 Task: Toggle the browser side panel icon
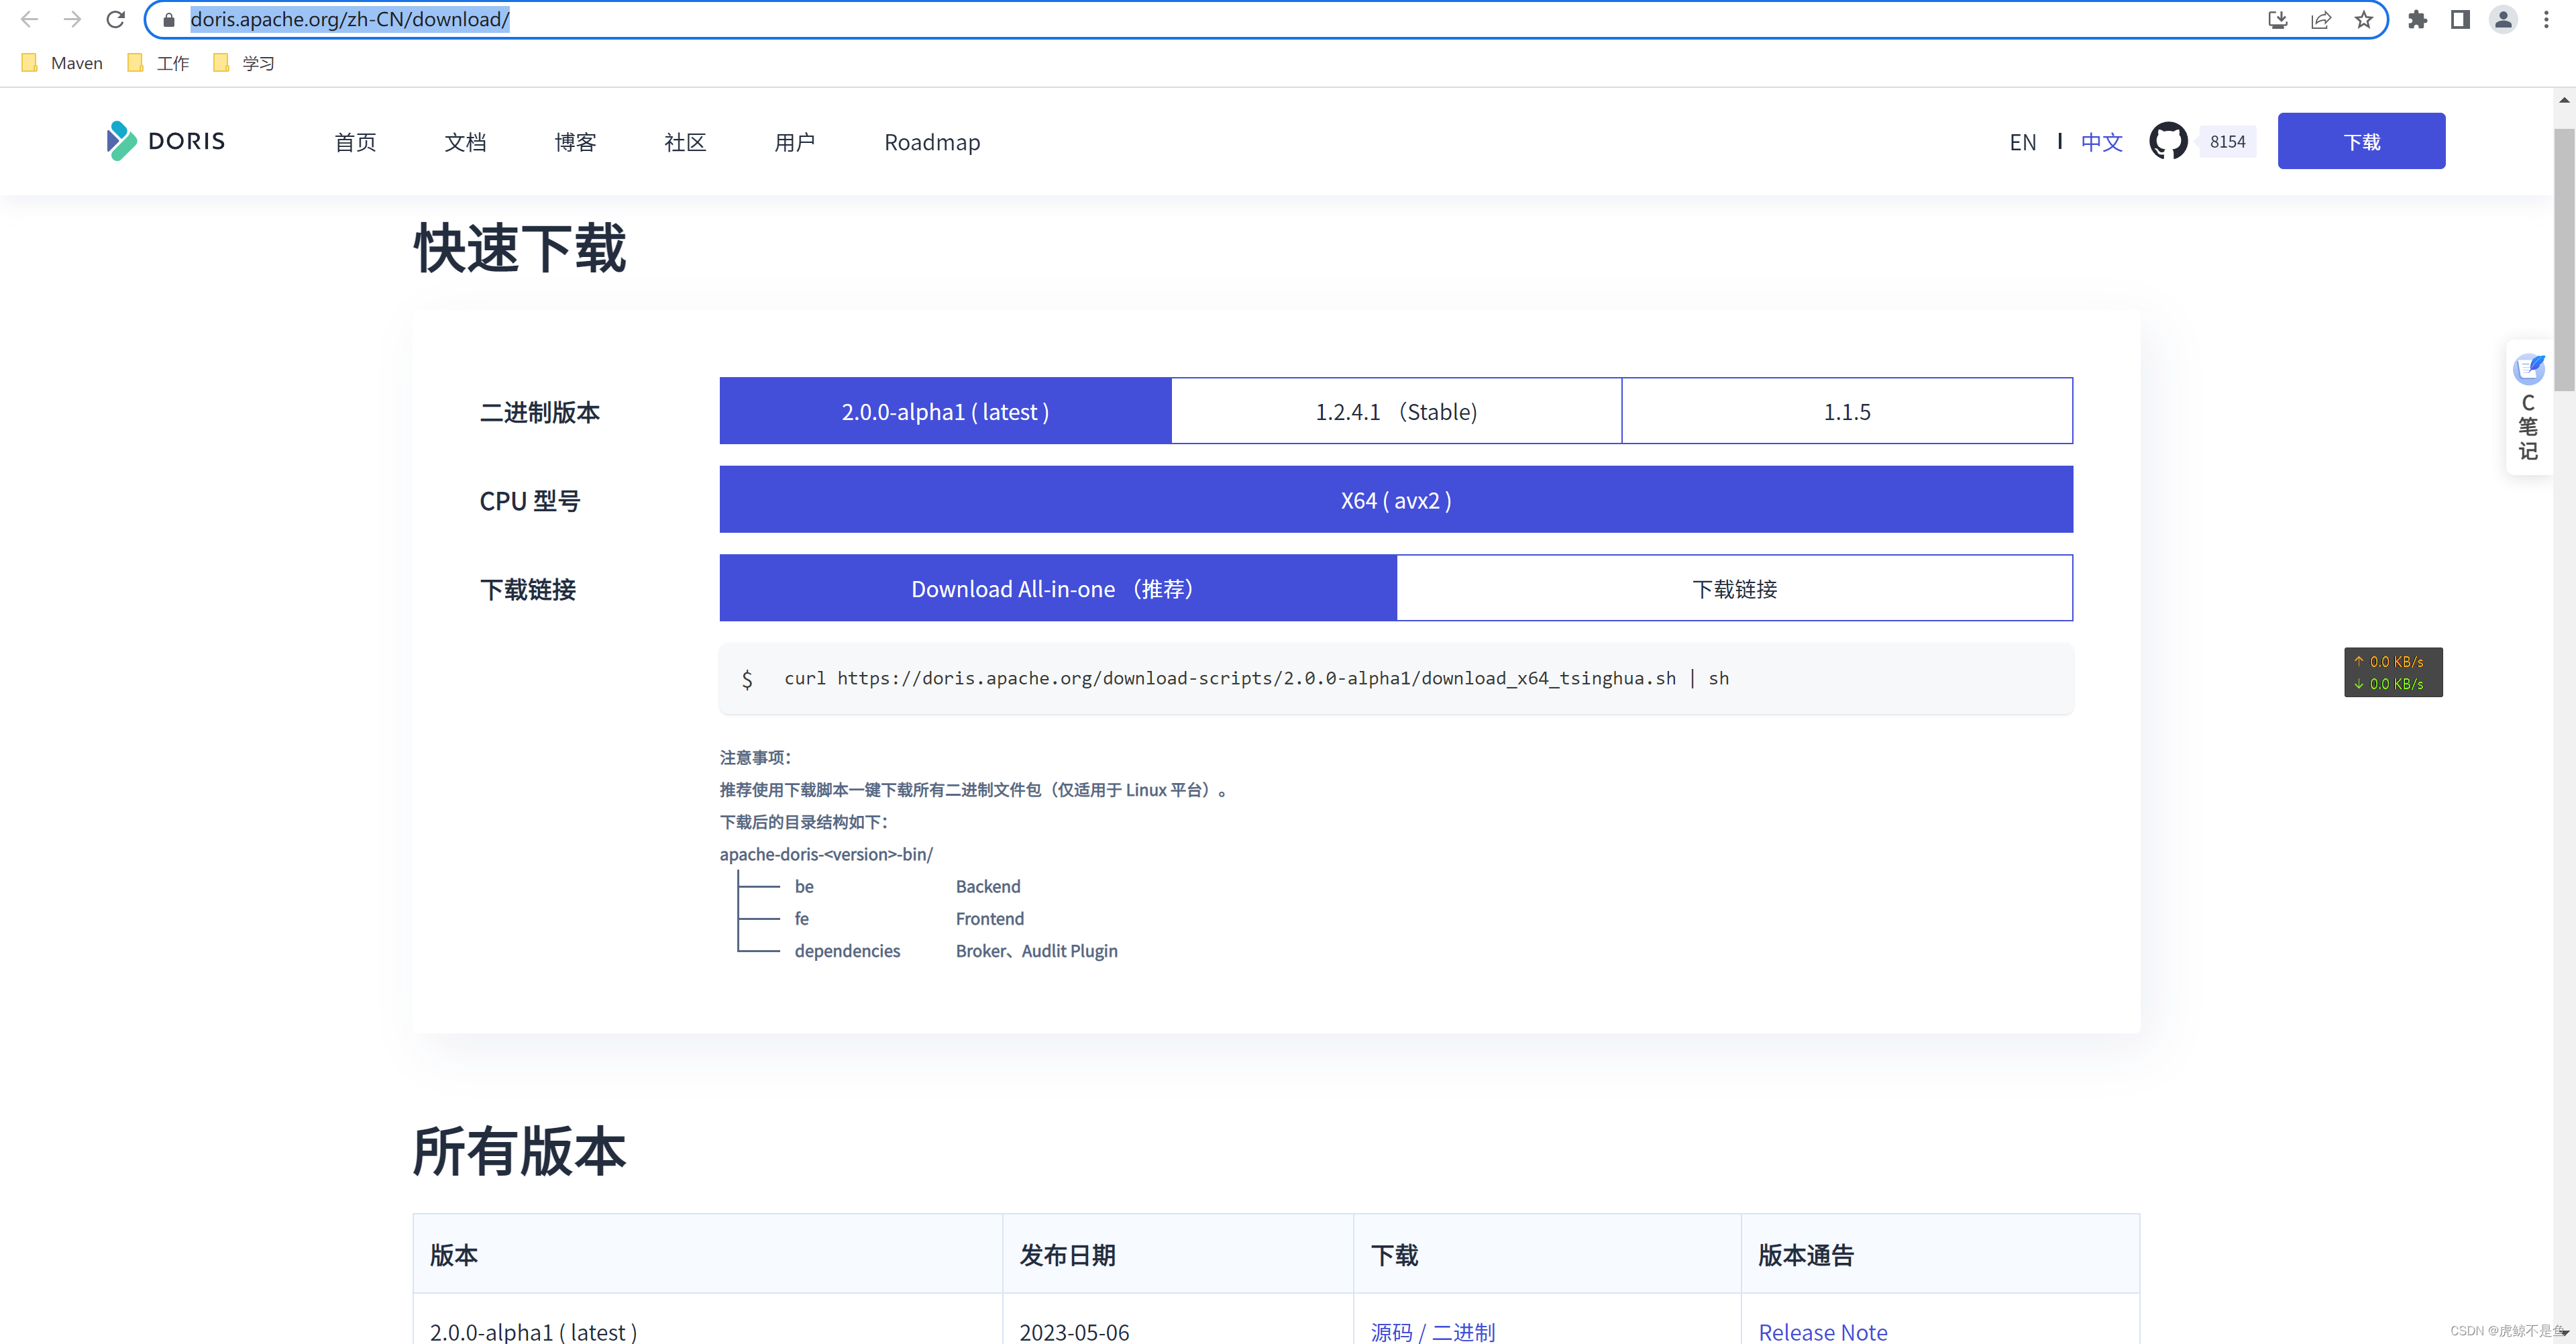coord(2460,19)
